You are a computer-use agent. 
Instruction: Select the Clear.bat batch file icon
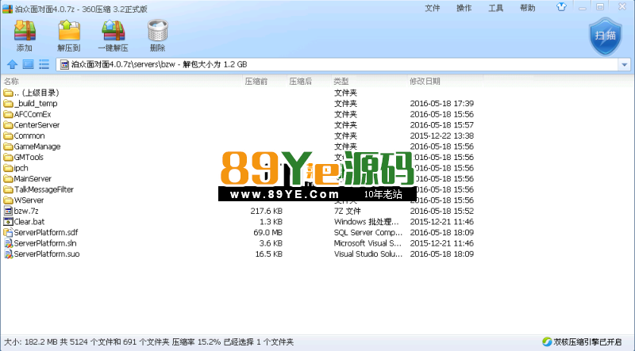click(8, 222)
